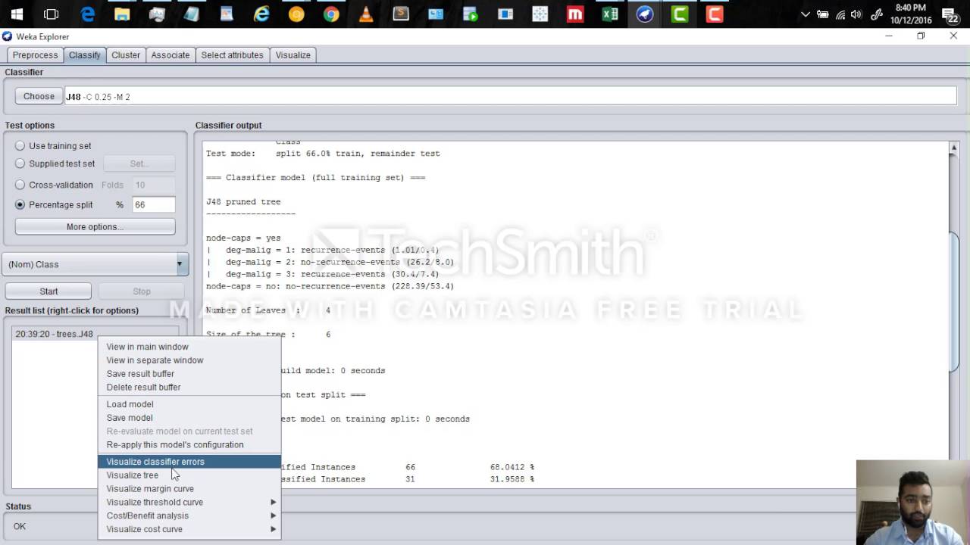Viewport: 970px width, 545px height.
Task: Open the Cluster tab
Action: (x=126, y=55)
